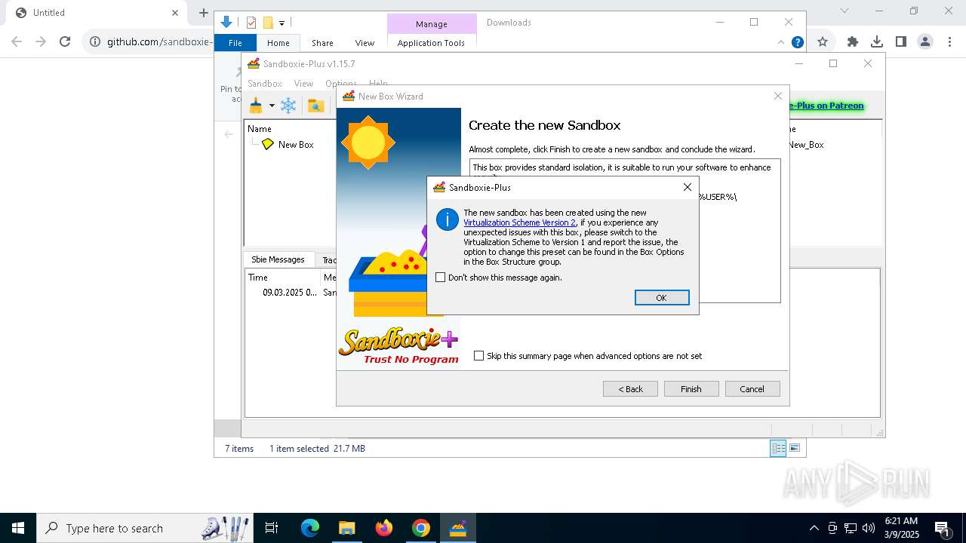Open the Options menu in Sandboxie-Plus
Image resolution: width=966 pixels, height=543 pixels.
pyautogui.click(x=341, y=84)
